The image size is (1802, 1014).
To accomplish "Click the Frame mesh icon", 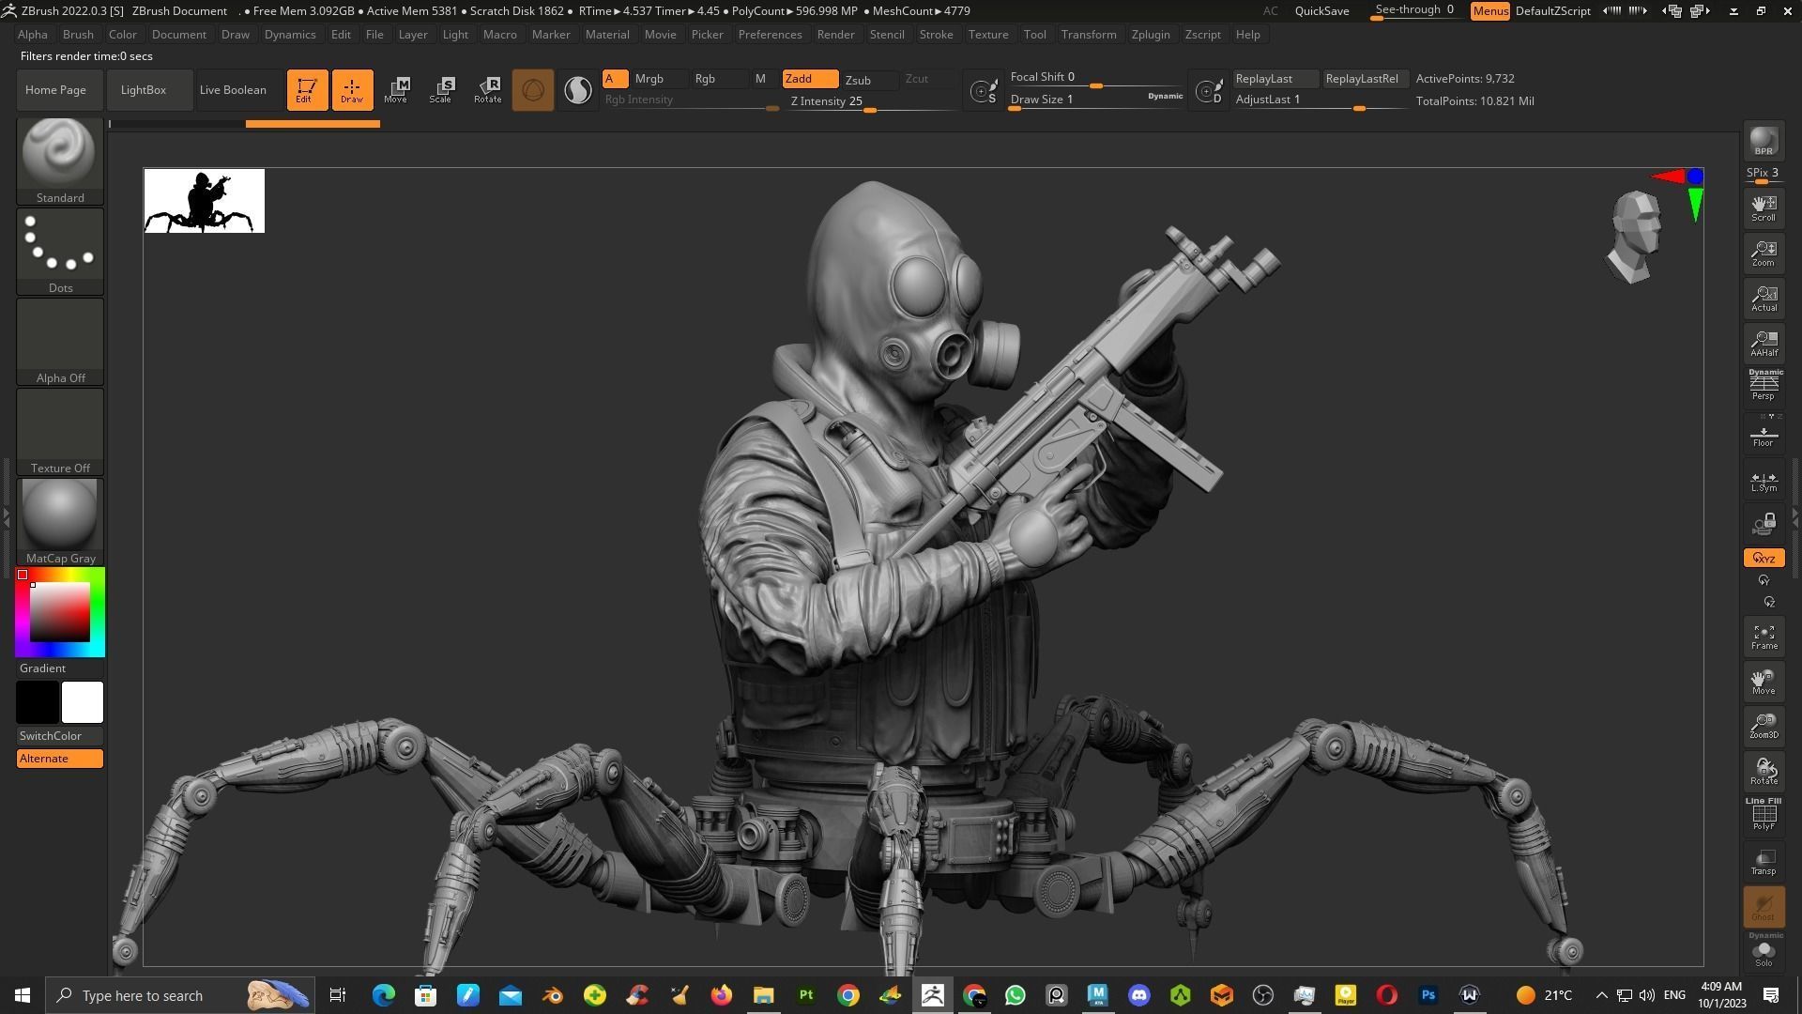I will pos(1764,636).
